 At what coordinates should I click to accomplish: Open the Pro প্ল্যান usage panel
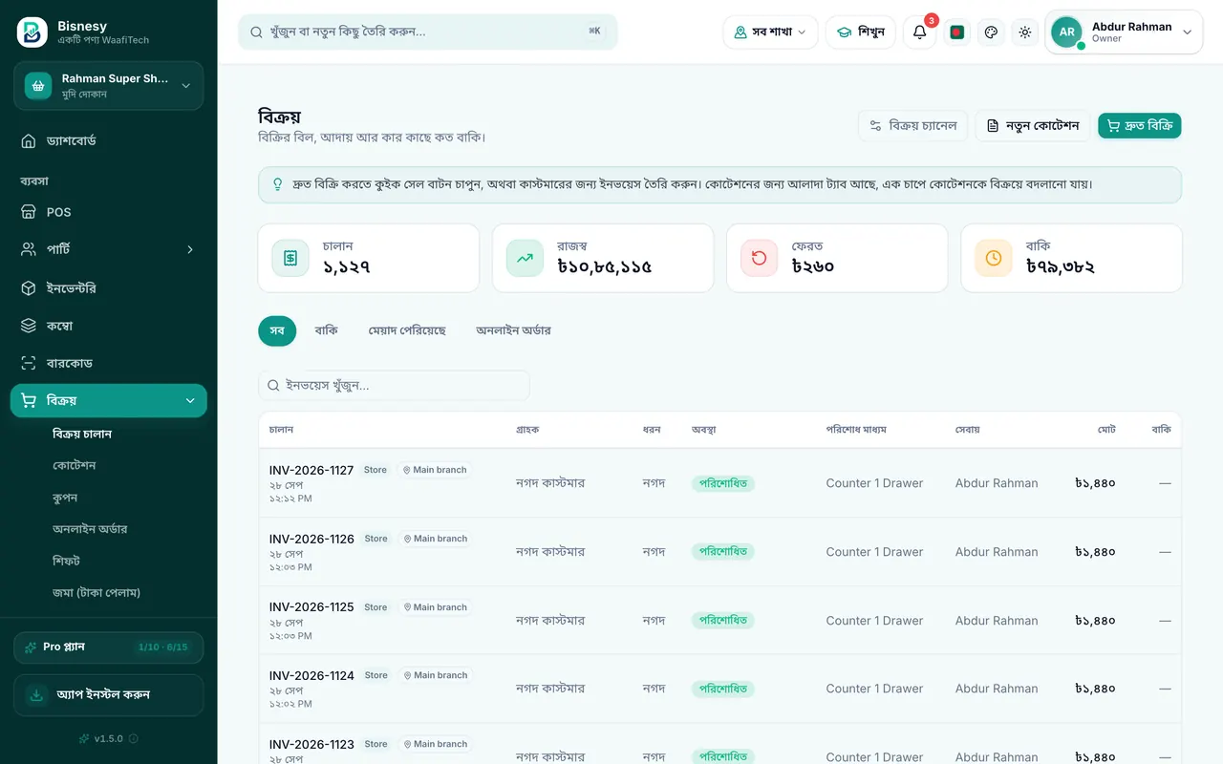tap(109, 647)
